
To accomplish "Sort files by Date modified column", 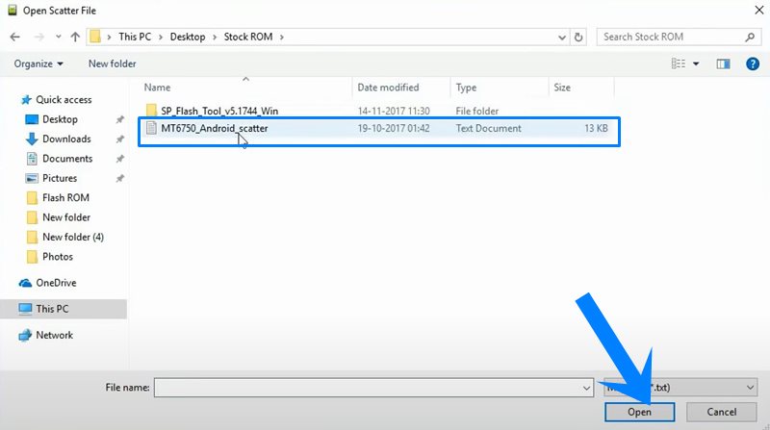I will tap(388, 88).
